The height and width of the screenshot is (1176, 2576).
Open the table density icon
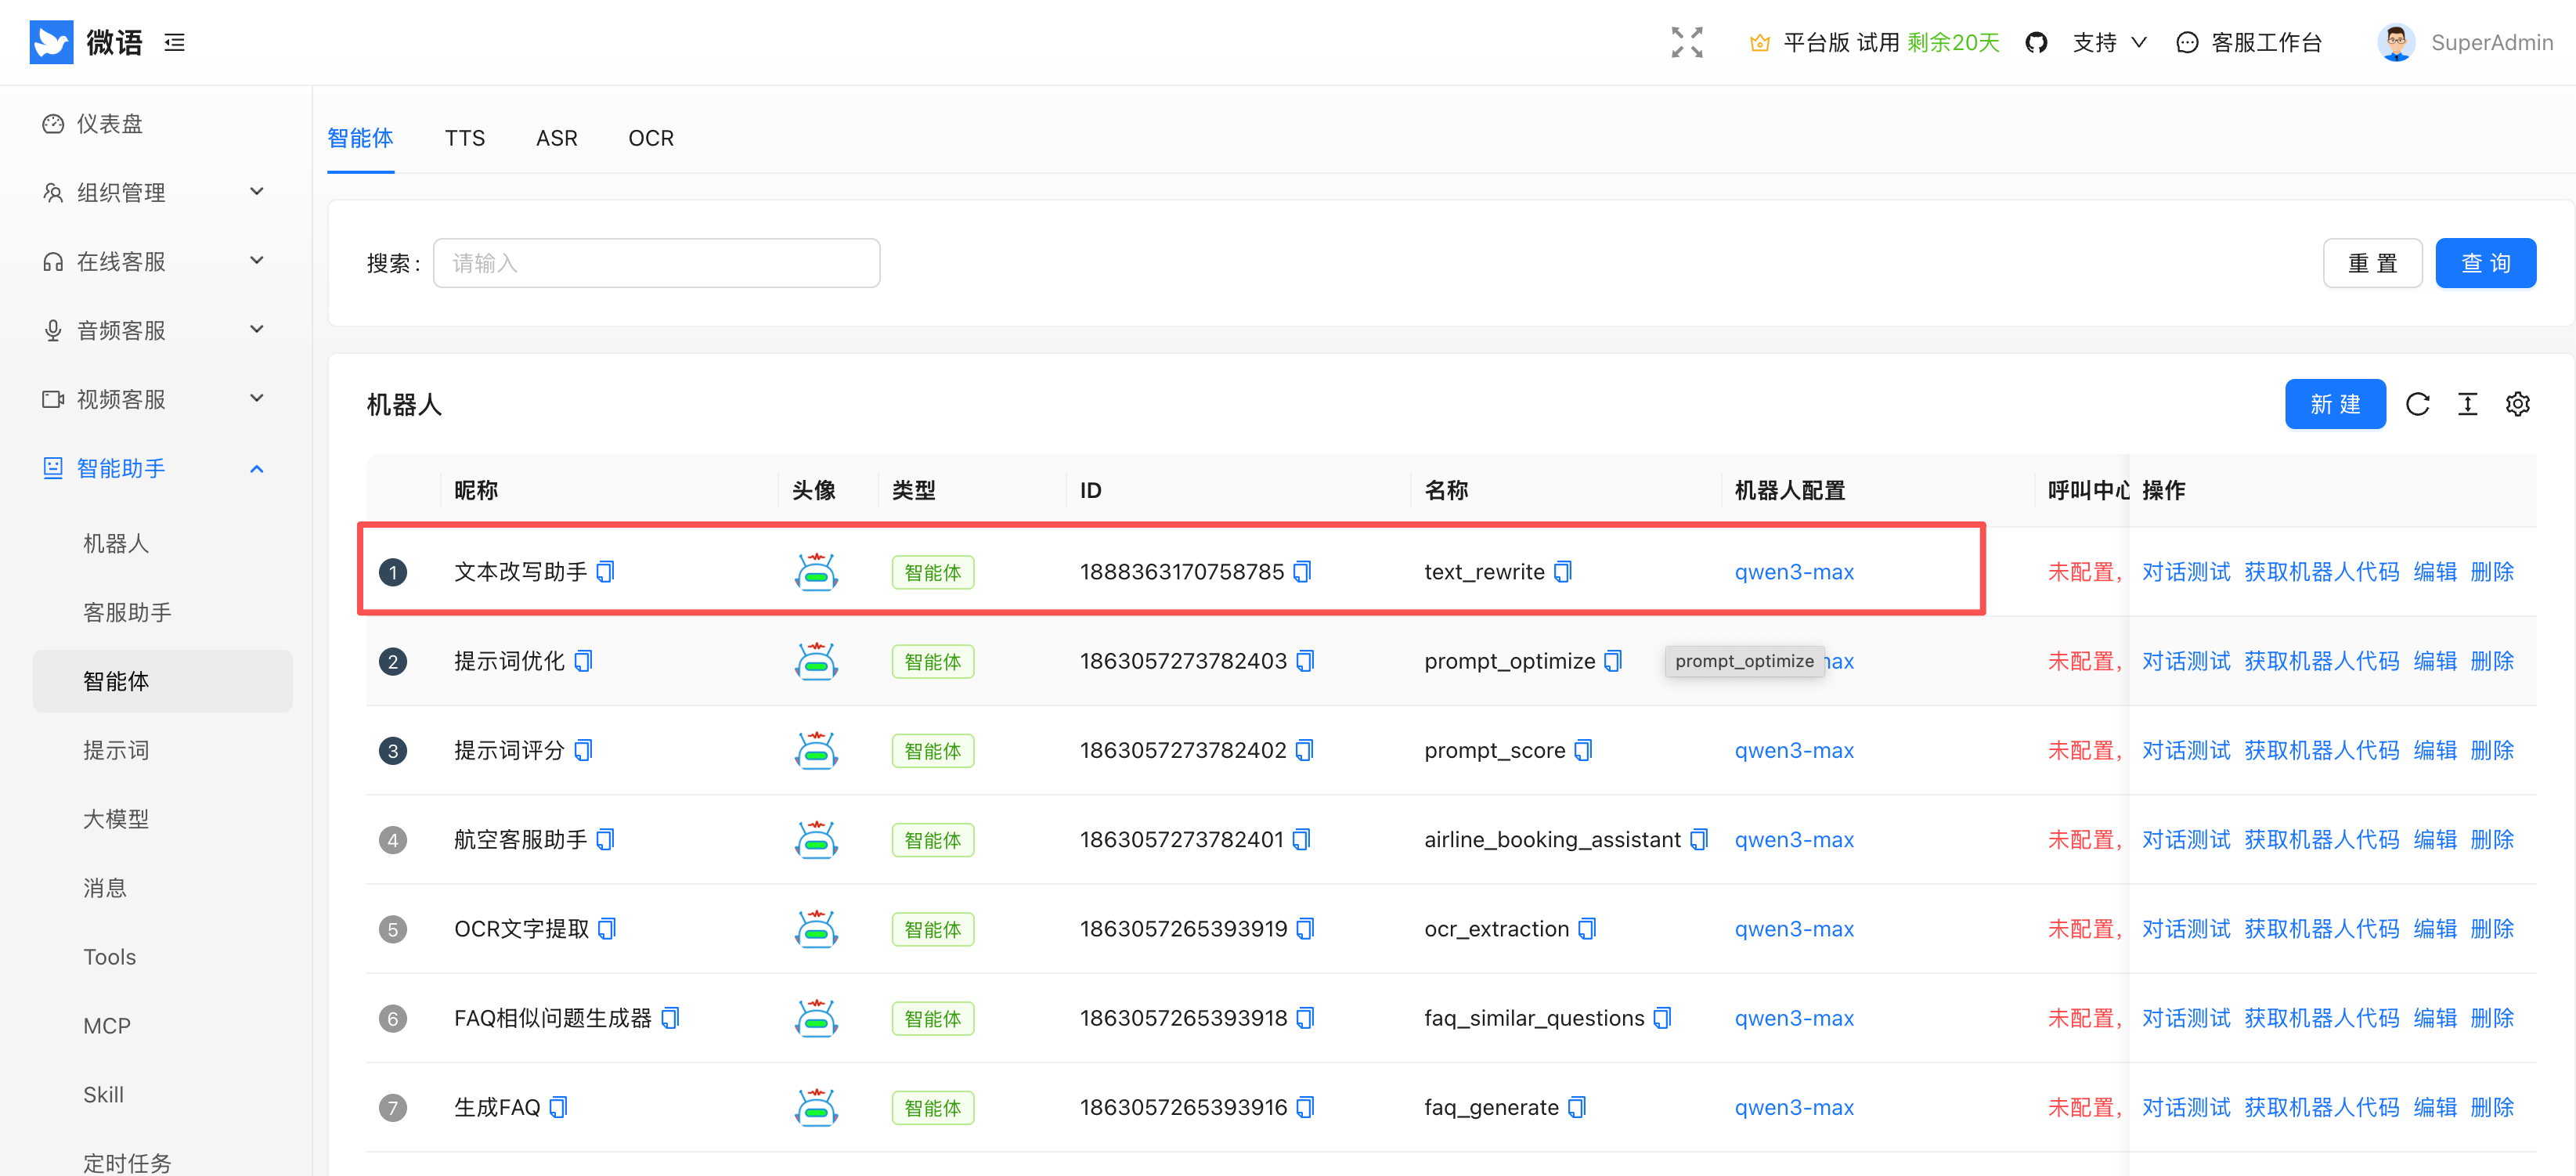pyautogui.click(x=2468, y=404)
